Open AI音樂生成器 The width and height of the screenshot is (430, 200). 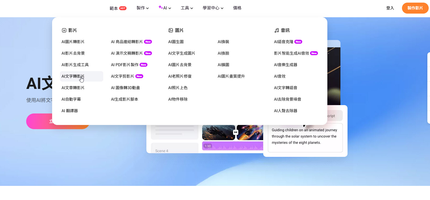(286, 65)
